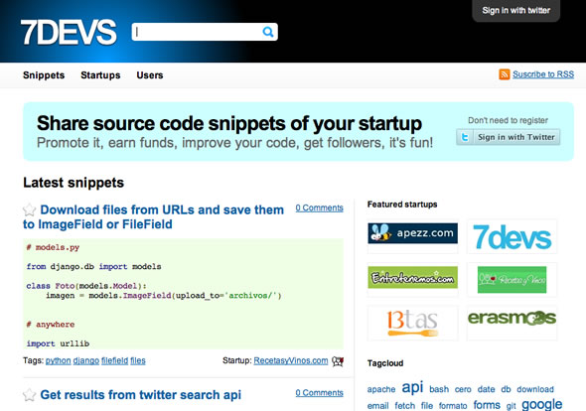Select the google tag in tagcloud
This screenshot has width=586, height=411.
[x=542, y=404]
